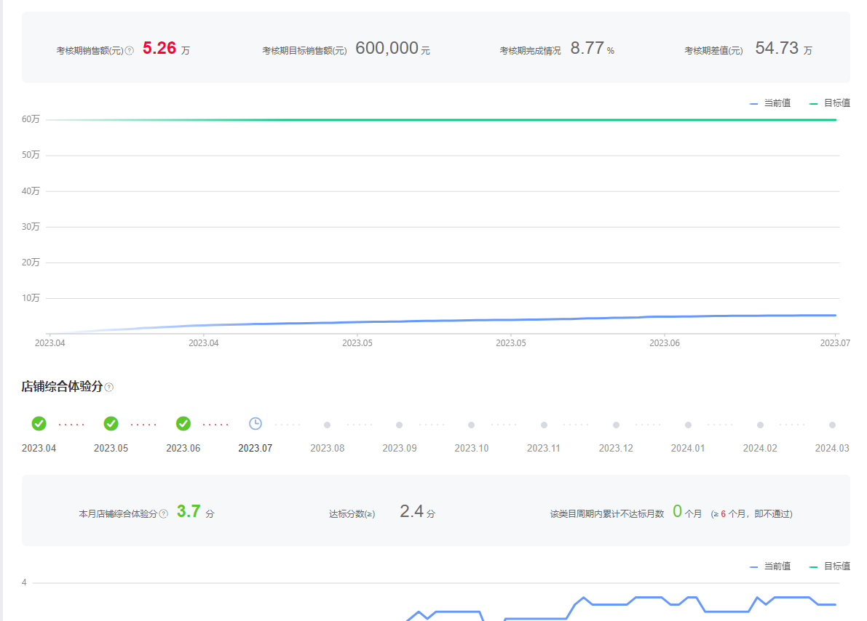Click the gray dot above 2023.12
867x621 pixels.
click(616, 425)
